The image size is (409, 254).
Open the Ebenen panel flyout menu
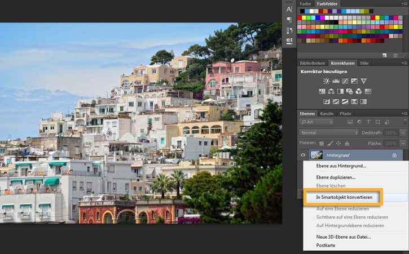[x=404, y=114]
